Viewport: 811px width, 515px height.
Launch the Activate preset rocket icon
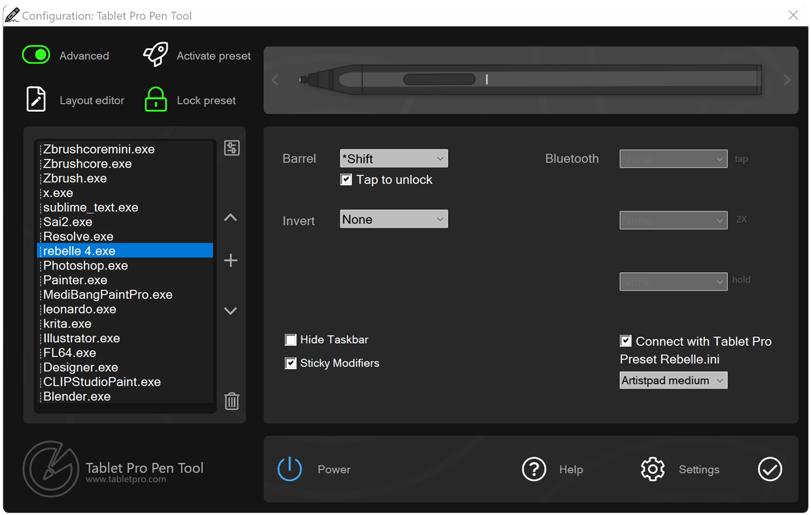[155, 55]
